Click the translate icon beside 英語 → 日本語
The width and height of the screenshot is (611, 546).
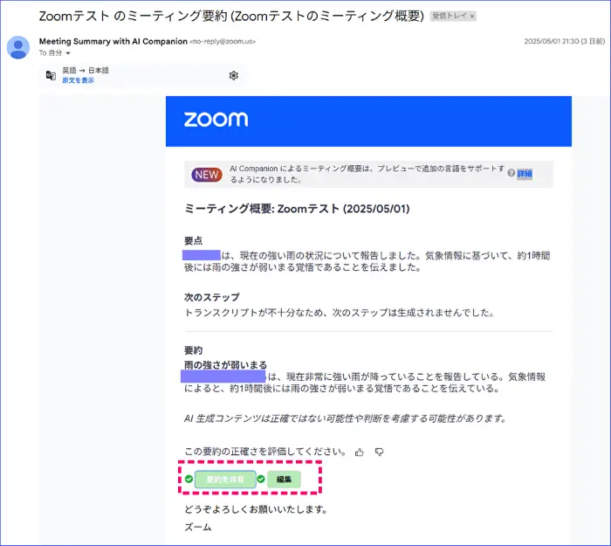coord(51,75)
